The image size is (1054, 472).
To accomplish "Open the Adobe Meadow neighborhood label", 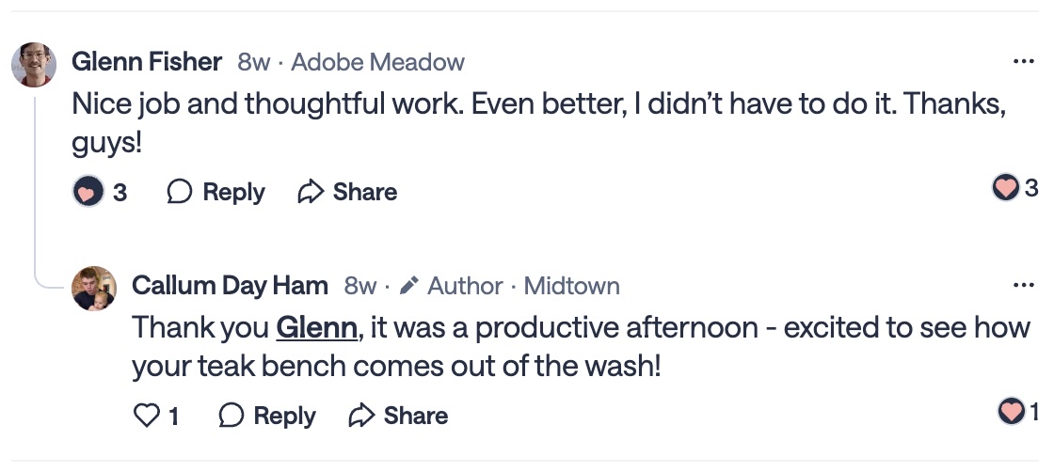I will point(377,62).
